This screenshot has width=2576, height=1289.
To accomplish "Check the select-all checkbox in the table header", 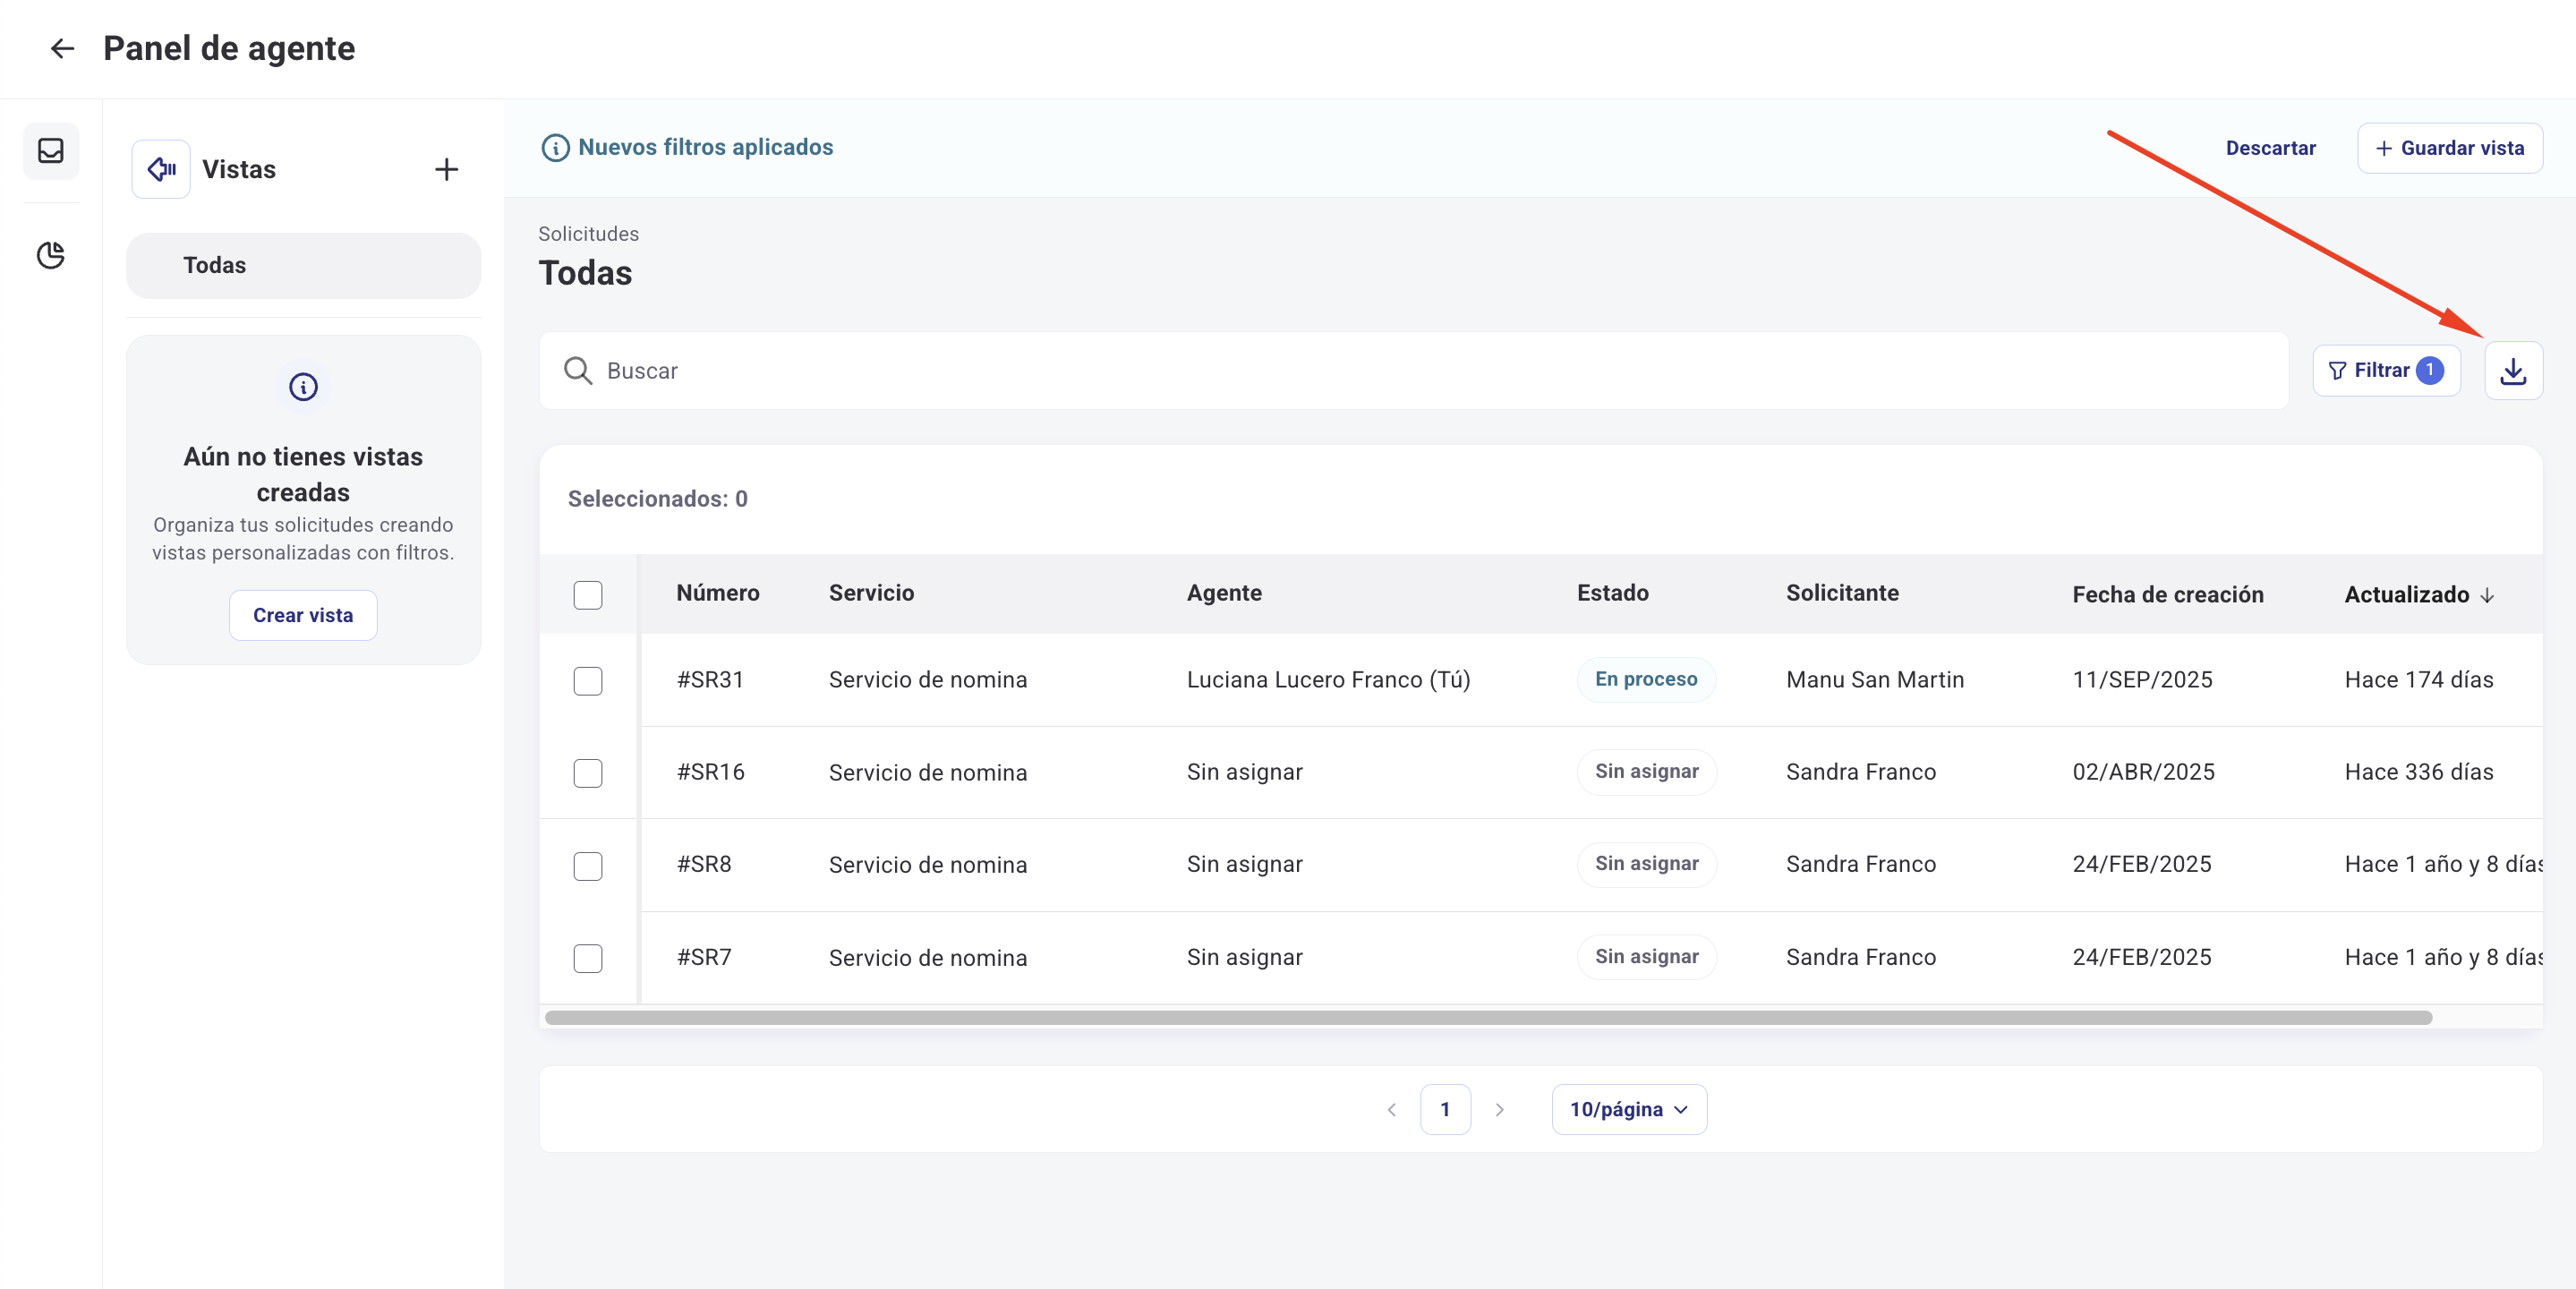I will [x=589, y=595].
